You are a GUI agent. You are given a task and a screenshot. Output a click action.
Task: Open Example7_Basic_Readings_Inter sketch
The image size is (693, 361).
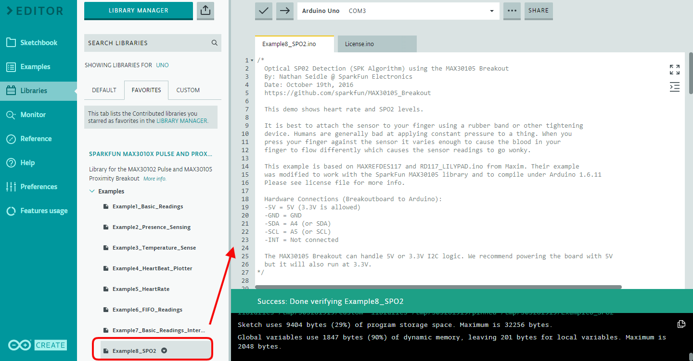pyautogui.click(x=159, y=330)
